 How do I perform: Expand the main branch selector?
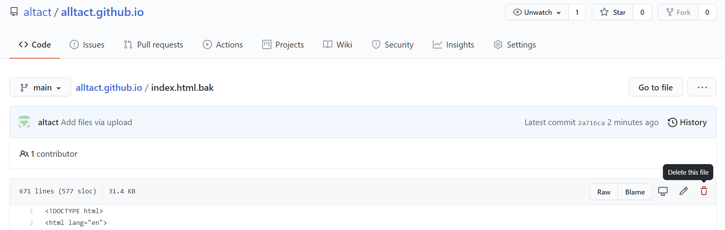pos(40,87)
